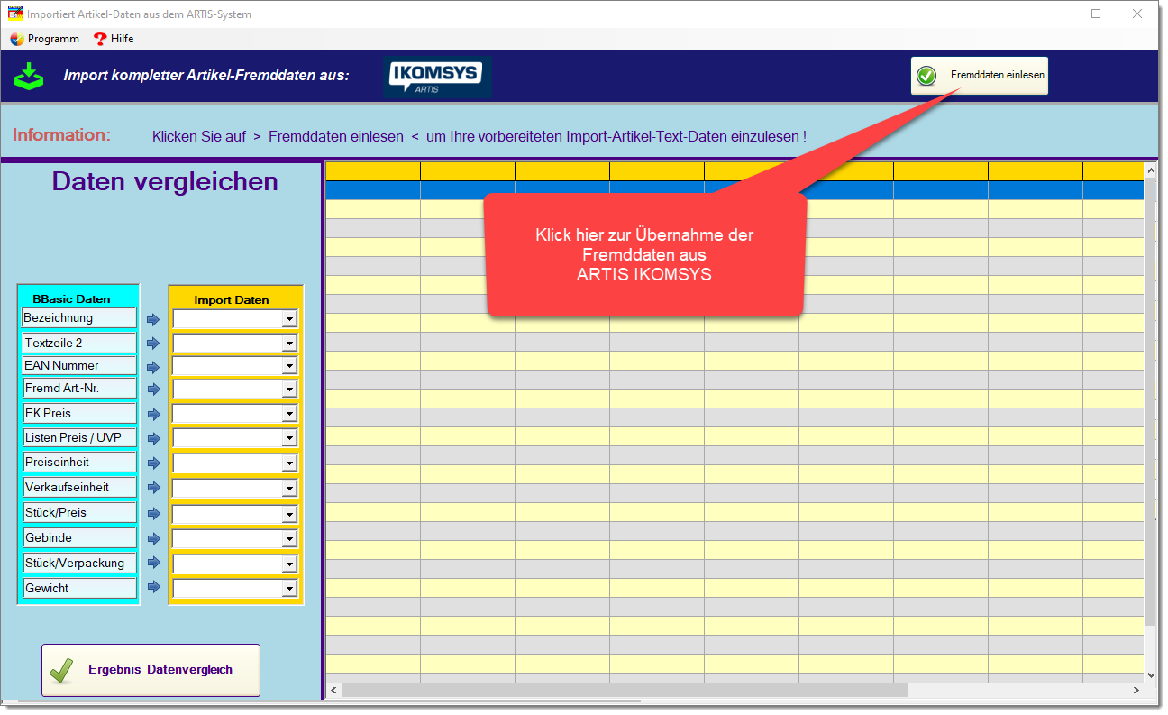Click the blue arrow next to Stück/Preis
Viewport: 1168px width, 715px height.
point(152,514)
